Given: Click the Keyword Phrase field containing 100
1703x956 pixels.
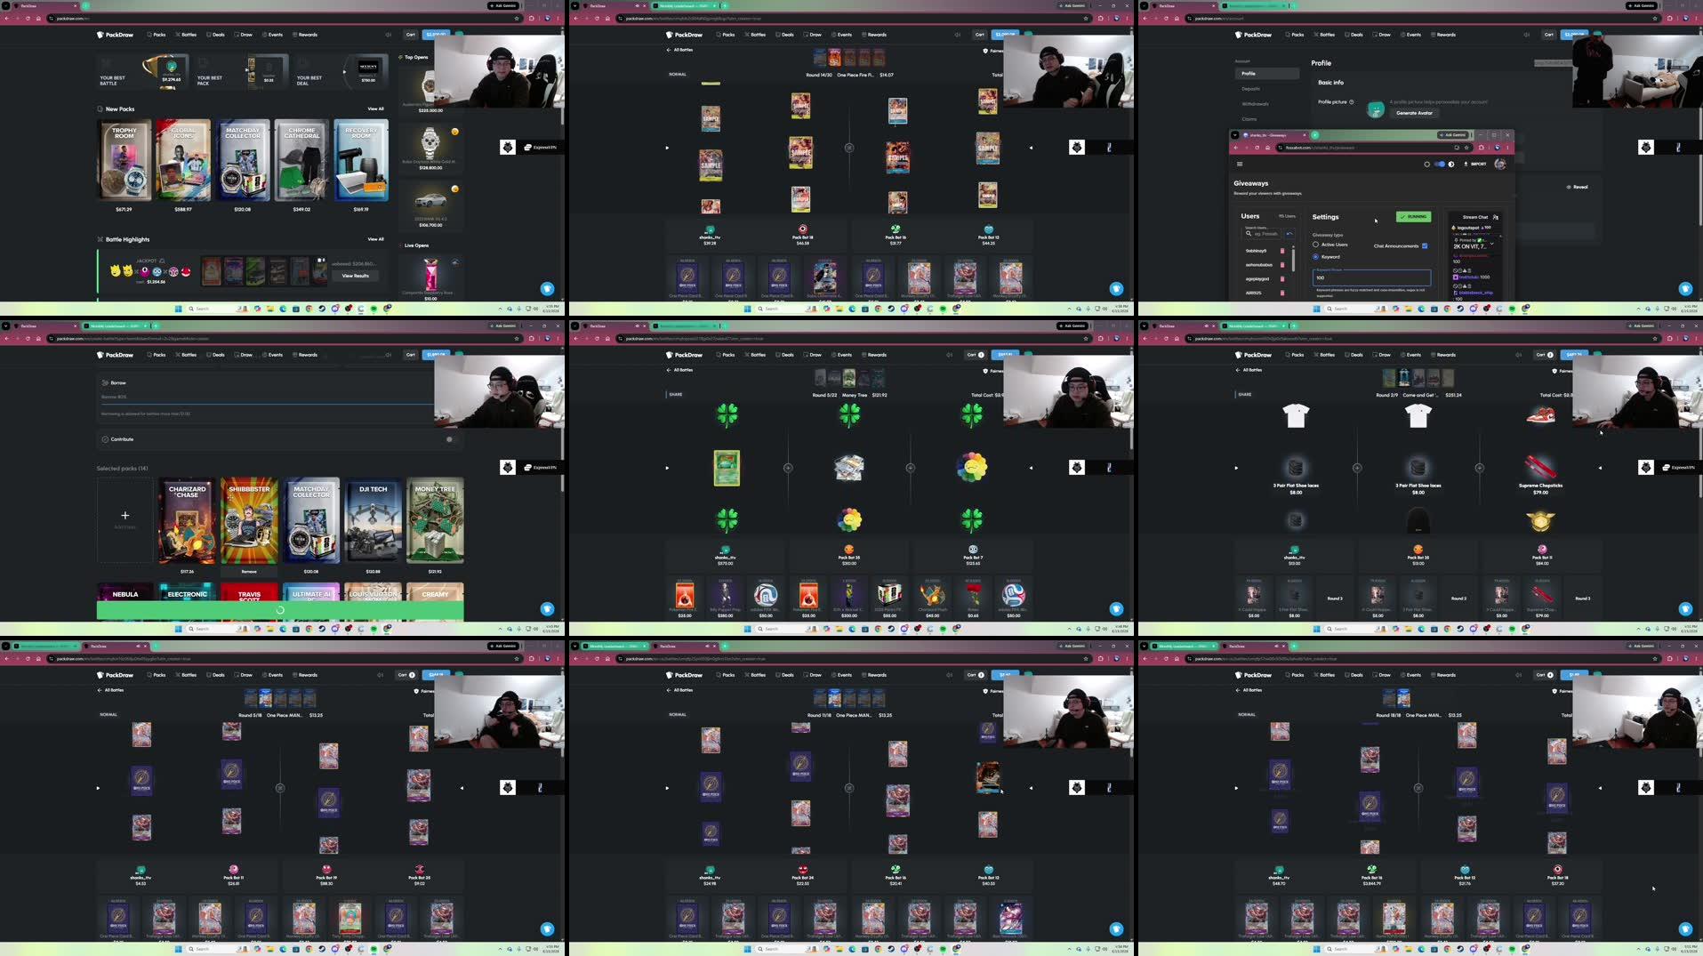Looking at the screenshot, I should (1371, 277).
